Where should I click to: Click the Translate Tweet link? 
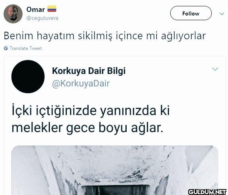(x=26, y=48)
